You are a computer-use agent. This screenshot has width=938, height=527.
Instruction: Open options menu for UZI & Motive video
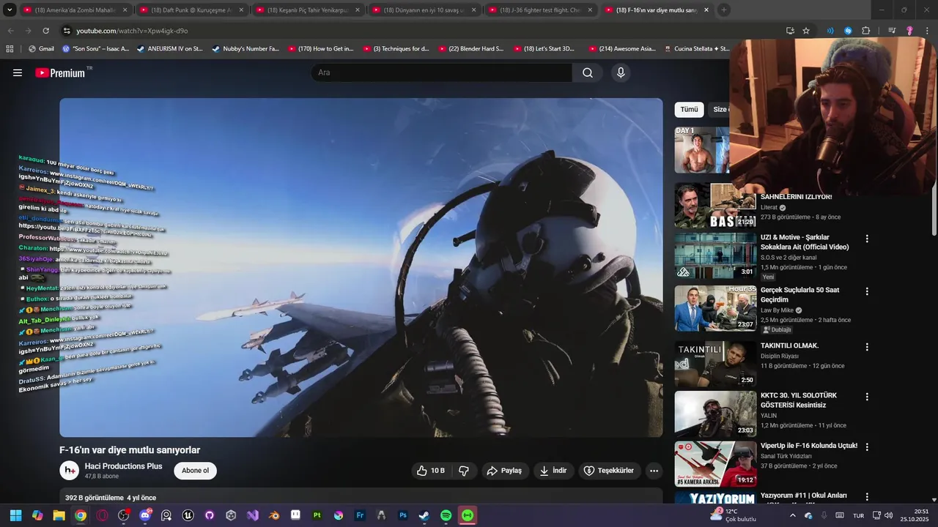pyautogui.click(x=867, y=239)
